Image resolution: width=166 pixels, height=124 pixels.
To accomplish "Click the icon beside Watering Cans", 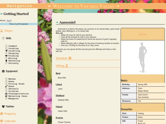I will (6, 96).
